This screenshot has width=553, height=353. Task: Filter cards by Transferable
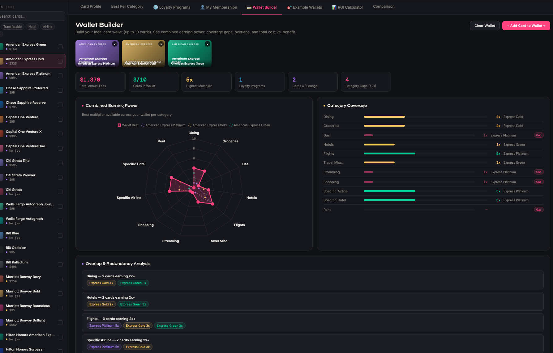pos(12,27)
